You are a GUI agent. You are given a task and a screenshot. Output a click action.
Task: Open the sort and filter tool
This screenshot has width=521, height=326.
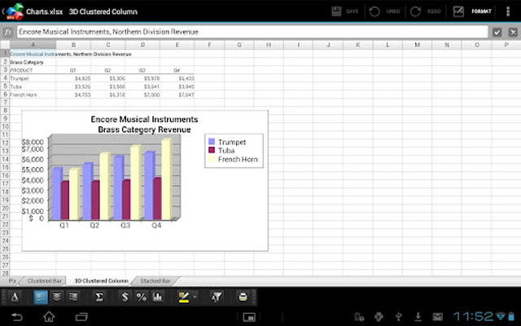coord(217,297)
